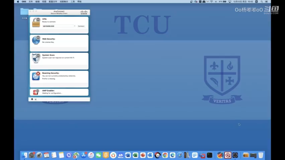Click the 'Waiting for configuration...' text
The height and width of the screenshot is (160, 285).
coord(52,93)
